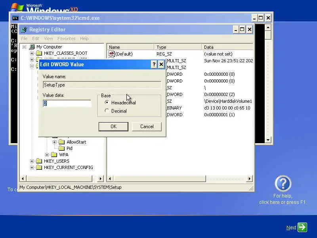Open the View menu in Registry Editor
317x238 pixels.
48,38
